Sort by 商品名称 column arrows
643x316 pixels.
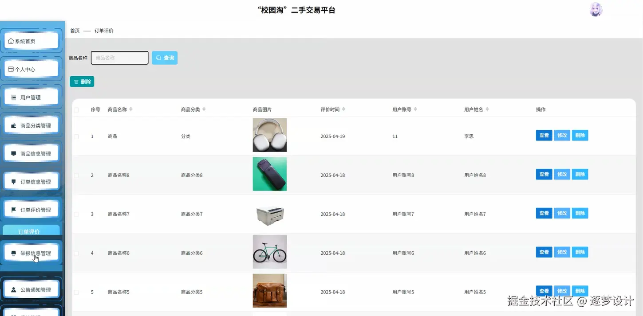[131, 109]
